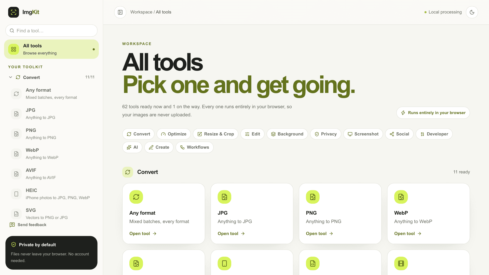The image size is (489, 275).
Task: Click the All tools grid icon
Action: point(13,49)
